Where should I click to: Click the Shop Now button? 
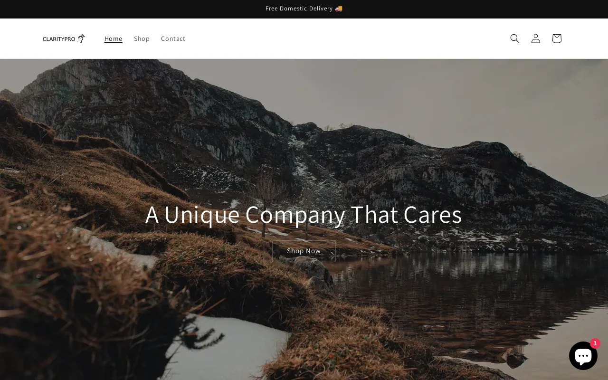[304, 251]
